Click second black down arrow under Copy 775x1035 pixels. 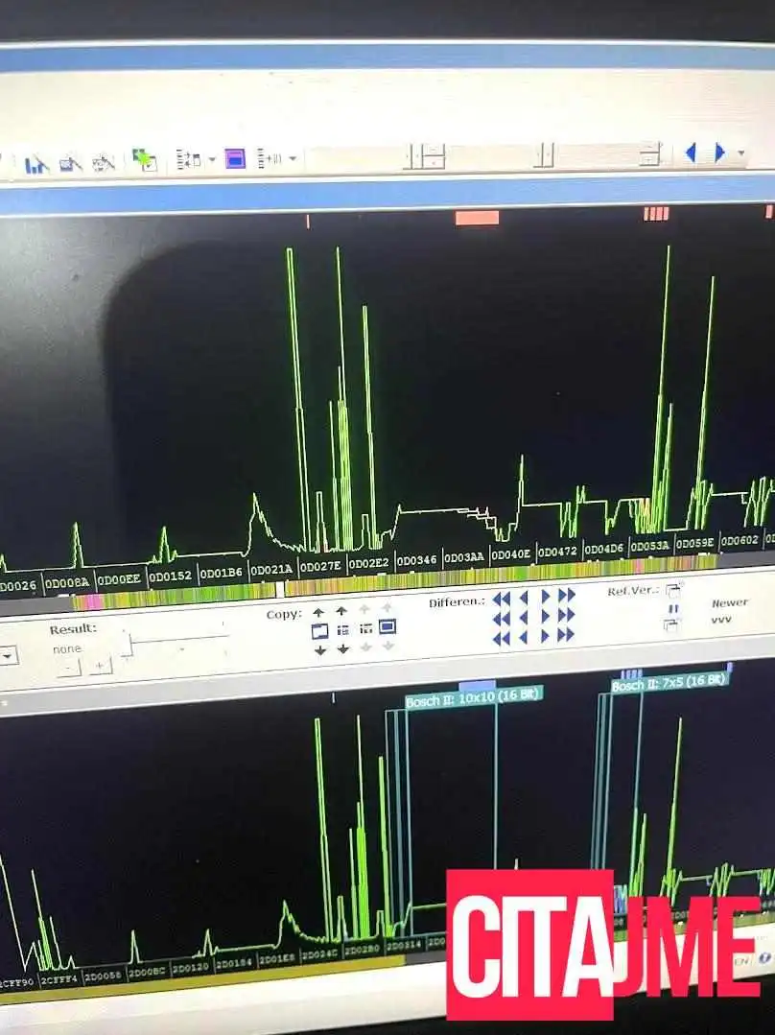(x=343, y=649)
